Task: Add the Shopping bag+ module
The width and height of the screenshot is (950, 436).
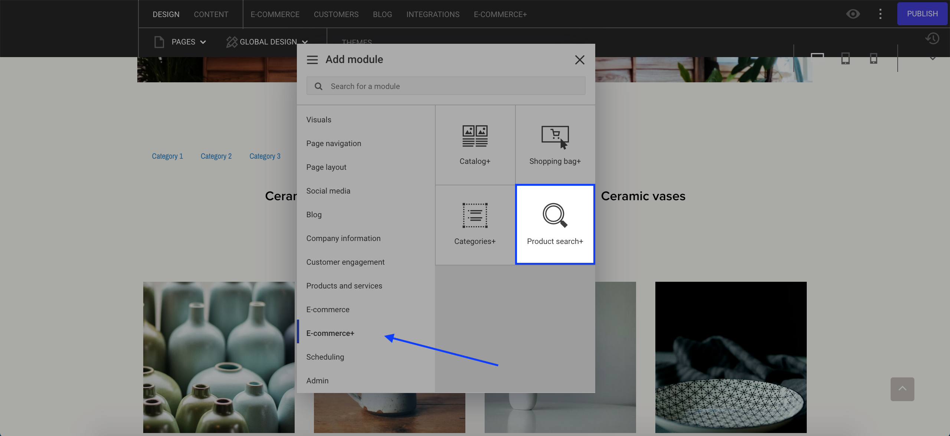Action: 555,145
